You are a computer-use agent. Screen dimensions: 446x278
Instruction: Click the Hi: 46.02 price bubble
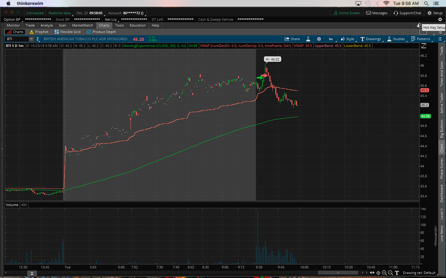point(272,59)
